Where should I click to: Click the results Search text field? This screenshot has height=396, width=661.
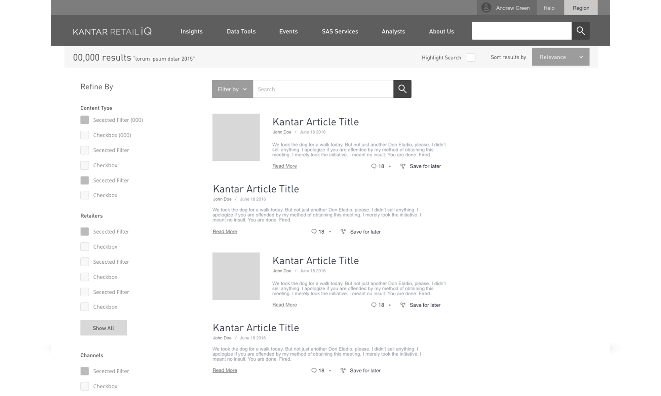coord(323,89)
